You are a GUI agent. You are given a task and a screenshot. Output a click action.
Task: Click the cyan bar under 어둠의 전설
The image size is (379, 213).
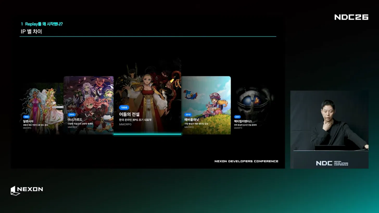147,134
